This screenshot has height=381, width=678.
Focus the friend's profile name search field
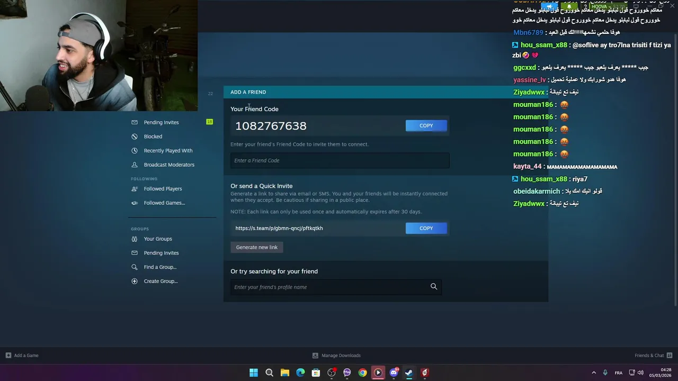336,287
